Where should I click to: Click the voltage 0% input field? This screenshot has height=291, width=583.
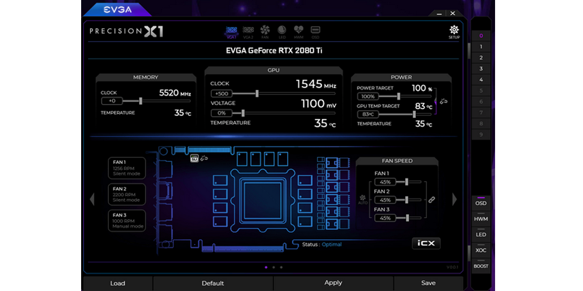(222, 113)
